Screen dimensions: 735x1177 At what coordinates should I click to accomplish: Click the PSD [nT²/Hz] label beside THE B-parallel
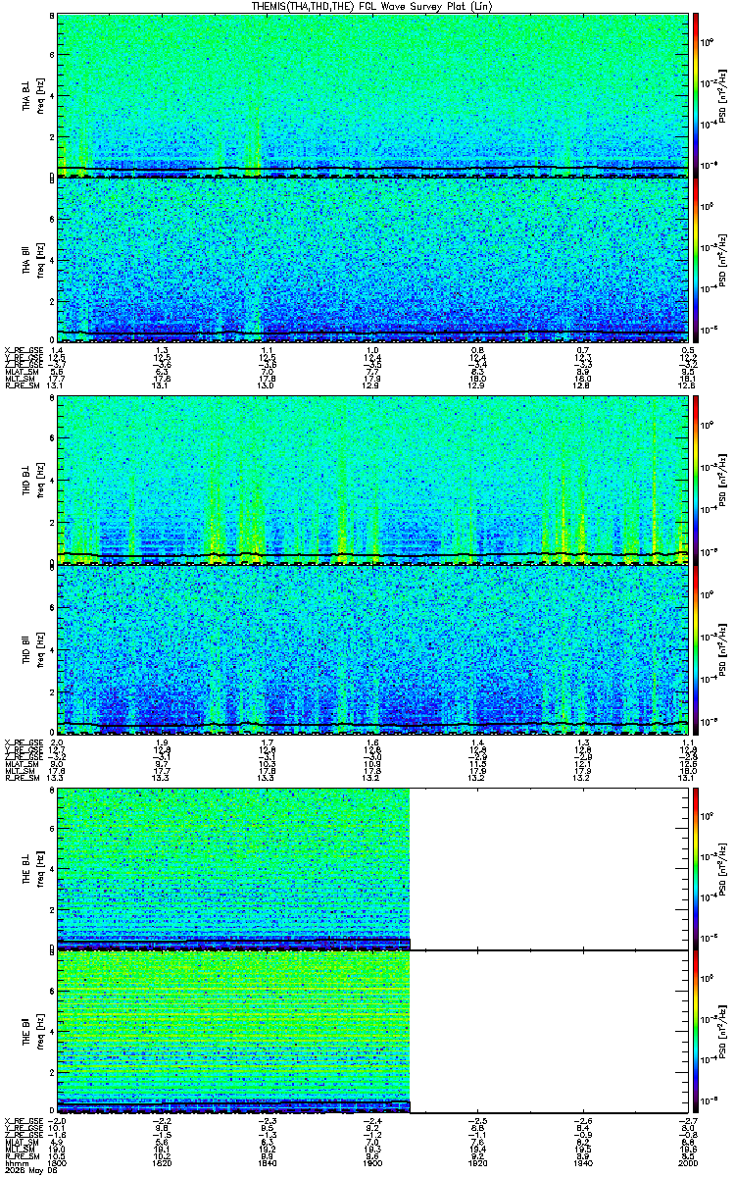pyautogui.click(x=721, y=1032)
